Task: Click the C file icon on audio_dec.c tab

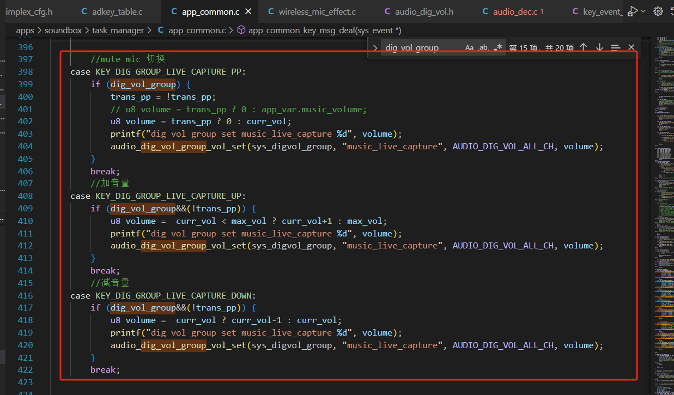Action: coord(485,11)
